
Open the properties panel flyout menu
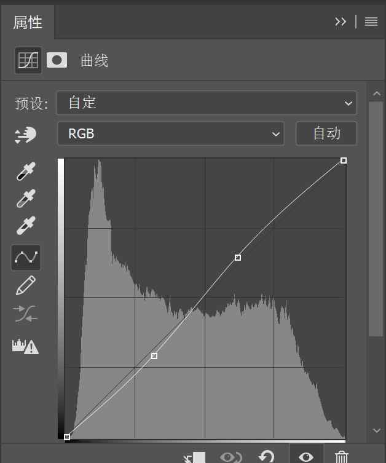pyautogui.click(x=371, y=22)
